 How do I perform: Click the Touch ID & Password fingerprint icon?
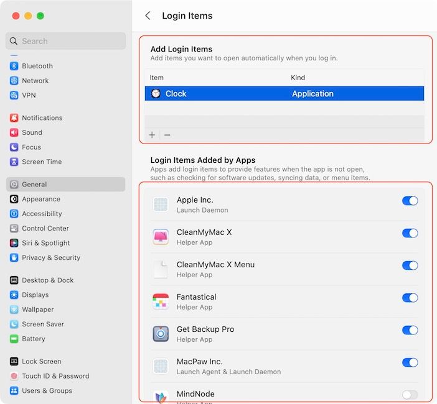14,376
